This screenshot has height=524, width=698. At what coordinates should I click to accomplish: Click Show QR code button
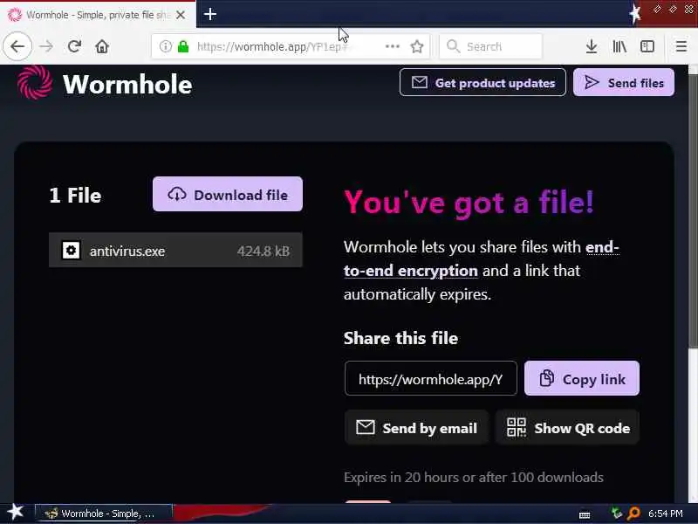click(x=568, y=428)
